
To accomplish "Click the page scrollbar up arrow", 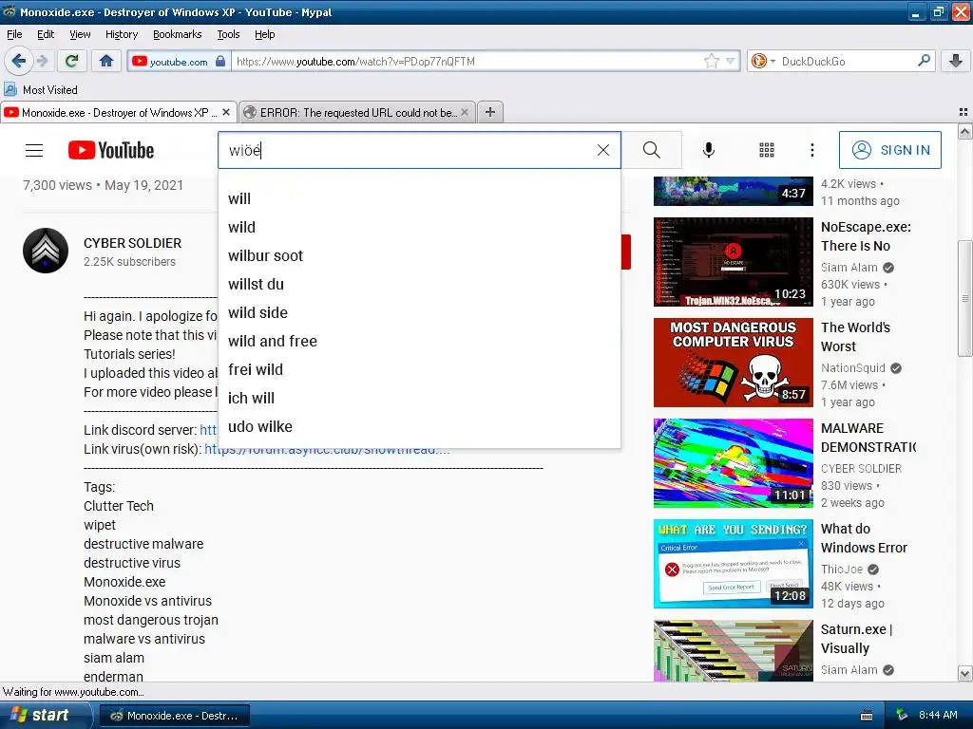I will tap(964, 131).
